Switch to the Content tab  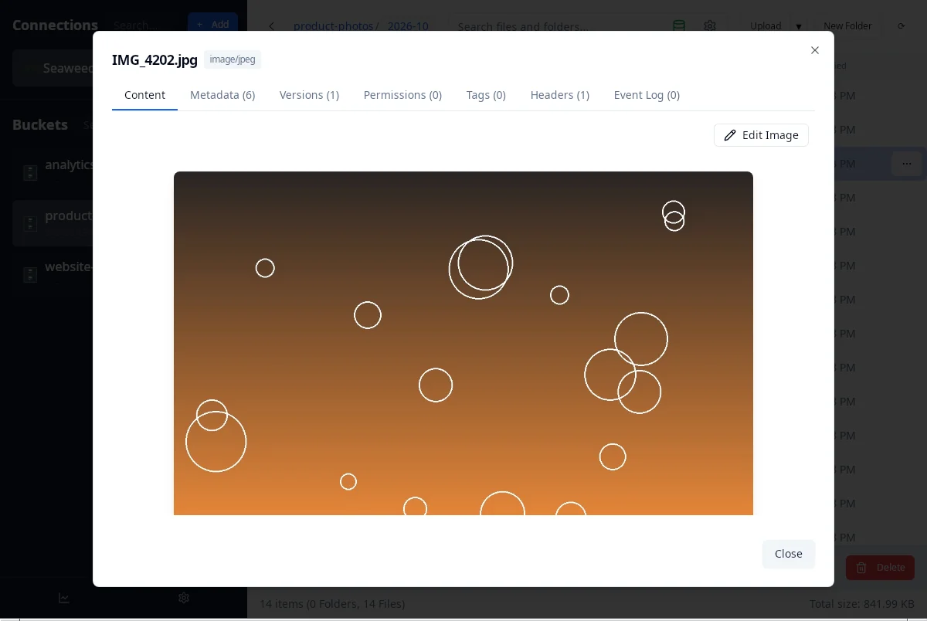coord(144,95)
